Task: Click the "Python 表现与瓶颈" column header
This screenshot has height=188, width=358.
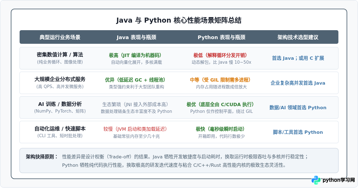Action: [x=222, y=37]
